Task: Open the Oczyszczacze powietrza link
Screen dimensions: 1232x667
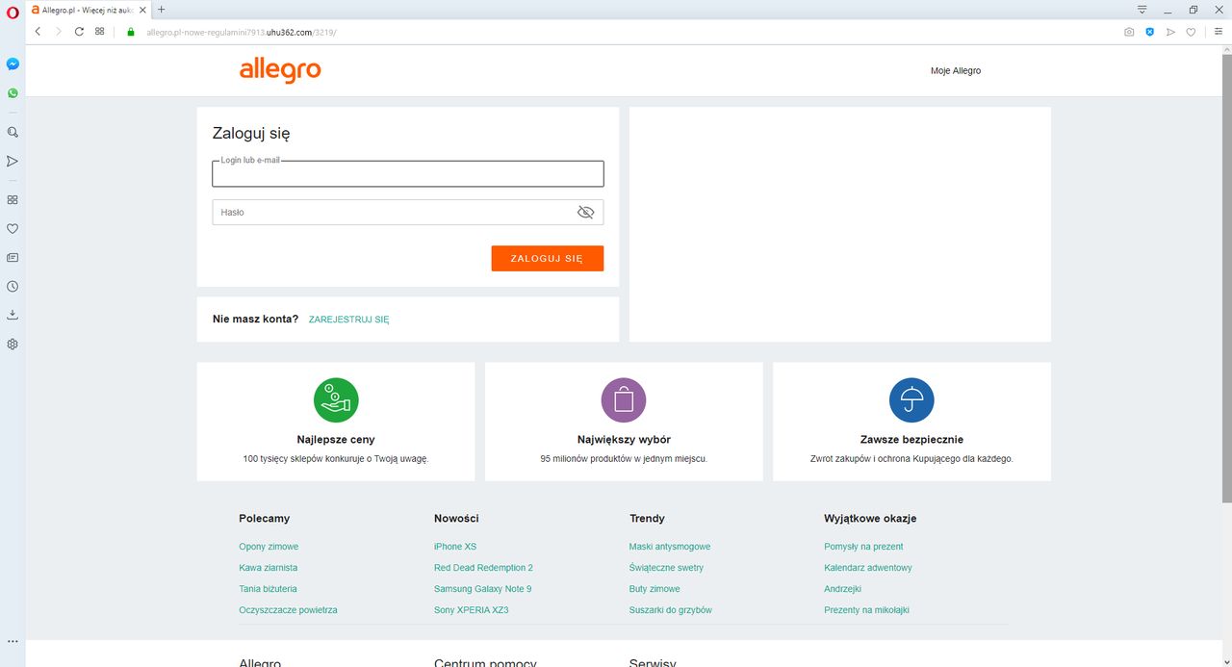Action: 288,610
